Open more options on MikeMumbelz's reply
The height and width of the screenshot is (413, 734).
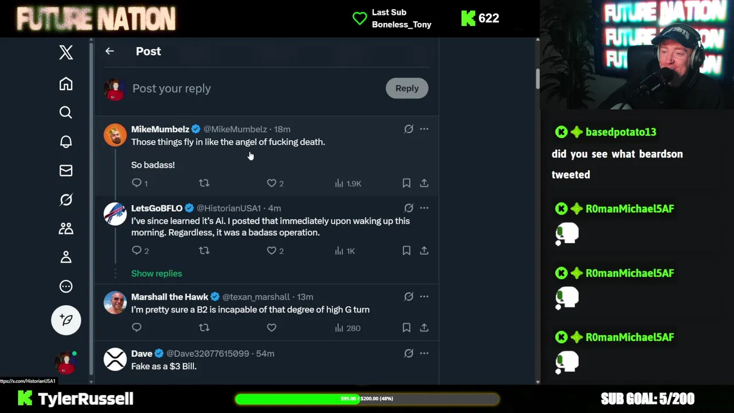click(x=424, y=129)
